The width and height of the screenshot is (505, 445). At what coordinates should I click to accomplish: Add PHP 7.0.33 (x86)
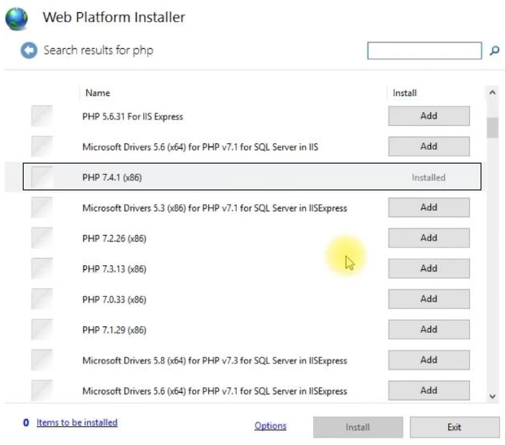click(x=429, y=299)
